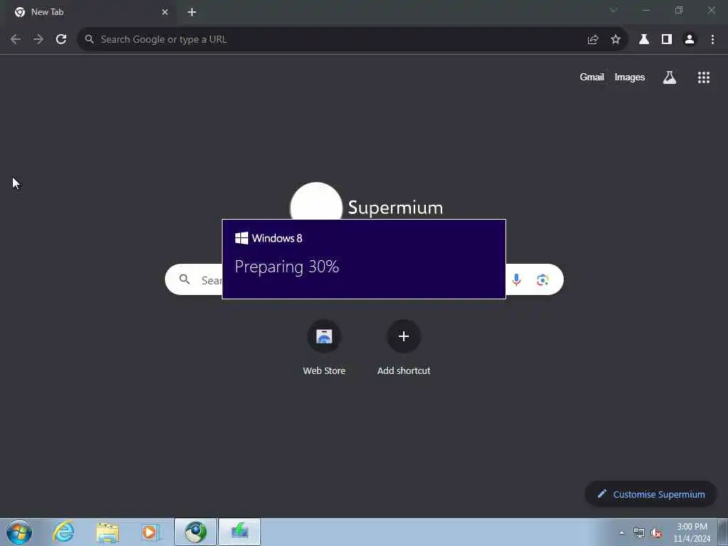Open the Search Labs flask icon on page
The height and width of the screenshot is (546, 728).
[x=670, y=77]
